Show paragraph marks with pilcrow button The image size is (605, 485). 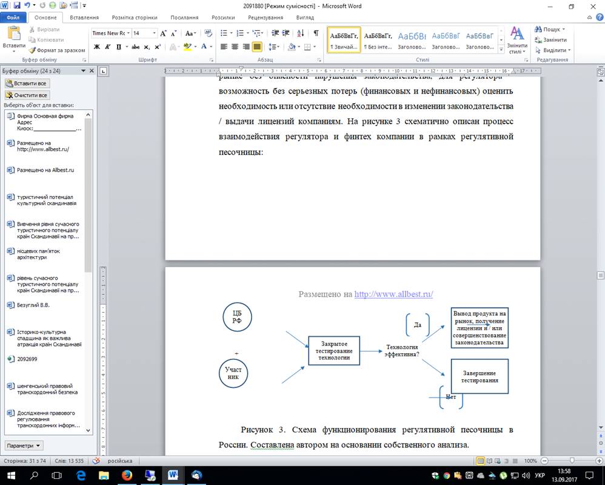(316, 33)
